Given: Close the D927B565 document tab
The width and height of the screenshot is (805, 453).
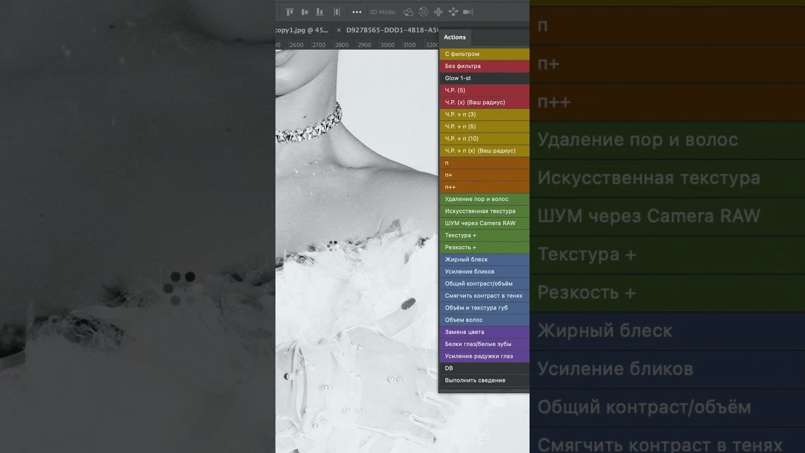Looking at the screenshot, I should click(x=339, y=30).
